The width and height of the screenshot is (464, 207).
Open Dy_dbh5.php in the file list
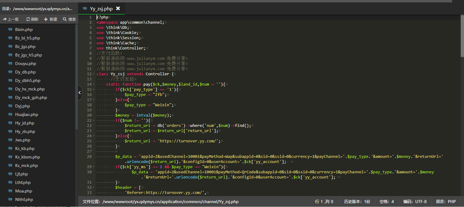(28, 80)
